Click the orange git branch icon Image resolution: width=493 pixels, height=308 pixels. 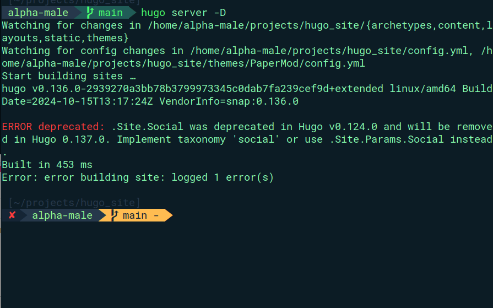tap(114, 215)
